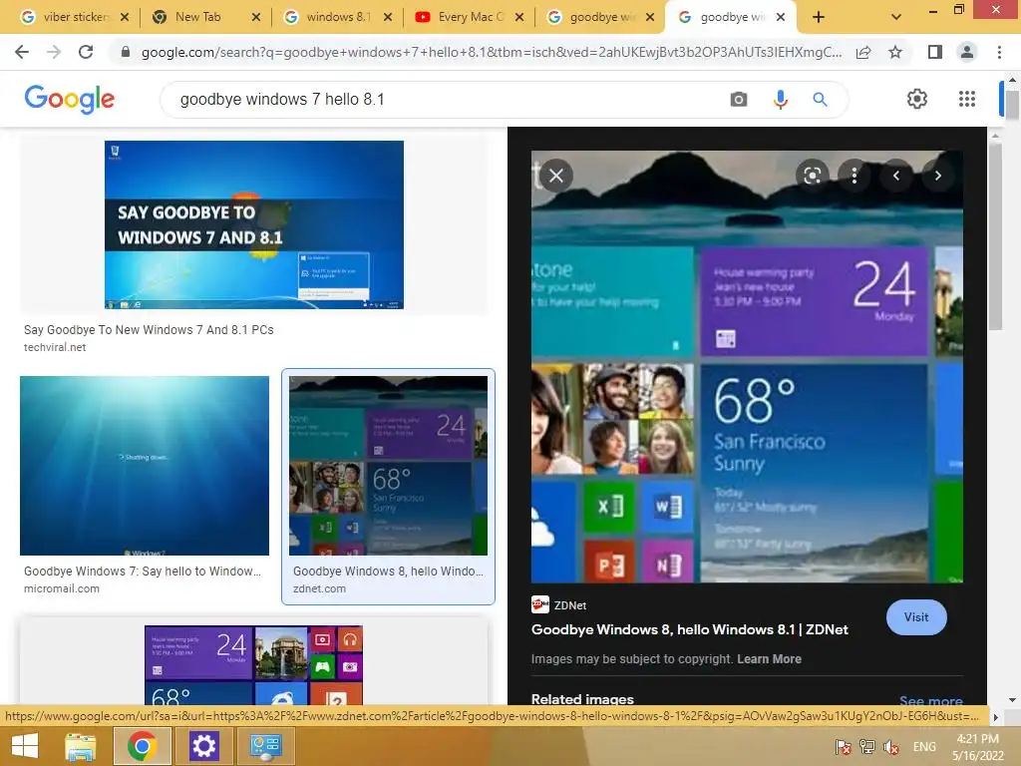Submit search with magnifier icon
Screen dimensions: 1021x766
click(820, 99)
